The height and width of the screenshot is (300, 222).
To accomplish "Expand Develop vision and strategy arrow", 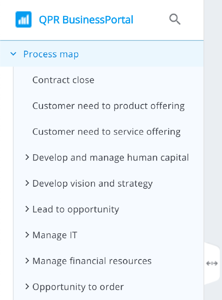I will tap(27, 183).
